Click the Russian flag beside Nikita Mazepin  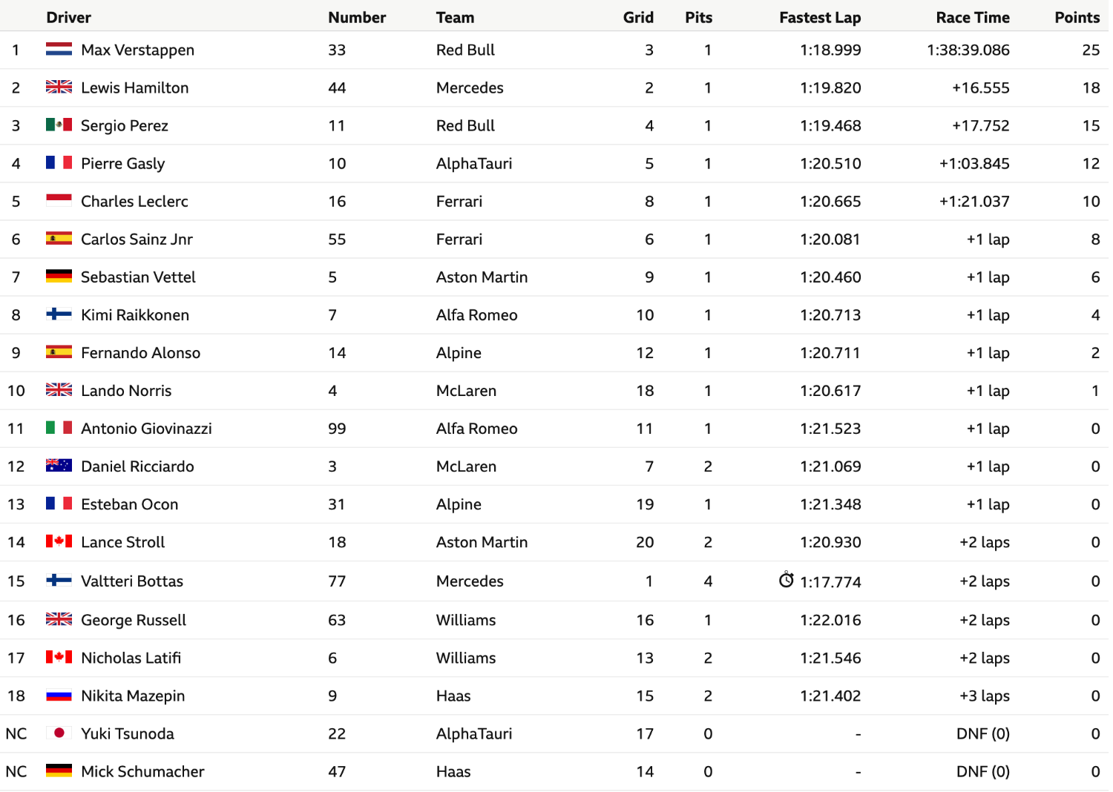[x=59, y=696]
